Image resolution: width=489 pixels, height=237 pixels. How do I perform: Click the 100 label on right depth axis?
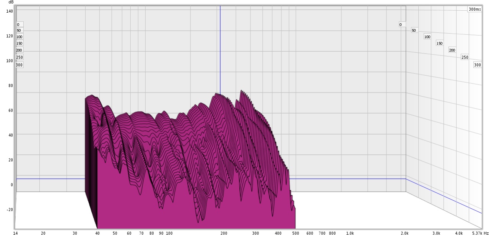tap(427, 37)
